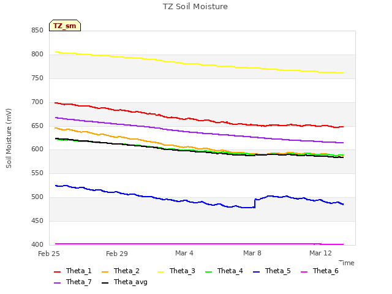Click the yellow Theta_3 line
Screen dimensions: 392x294
[x=199, y=64]
